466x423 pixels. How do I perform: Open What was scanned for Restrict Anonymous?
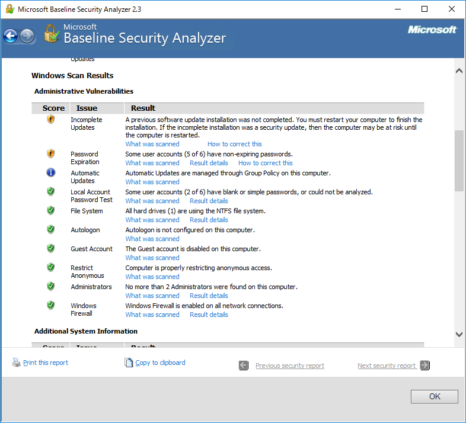click(152, 277)
